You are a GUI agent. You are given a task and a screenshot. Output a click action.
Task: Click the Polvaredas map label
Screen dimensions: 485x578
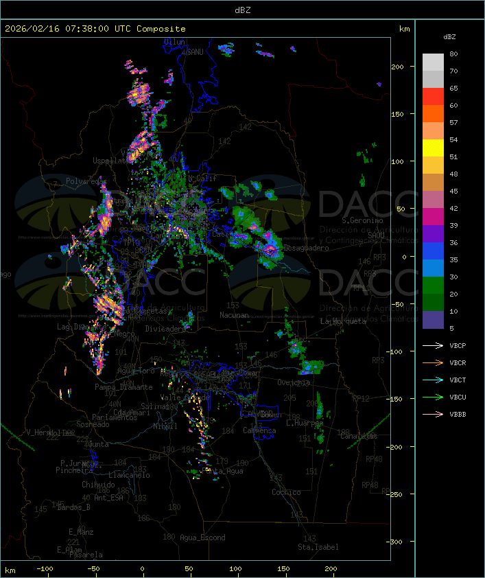tap(86, 181)
